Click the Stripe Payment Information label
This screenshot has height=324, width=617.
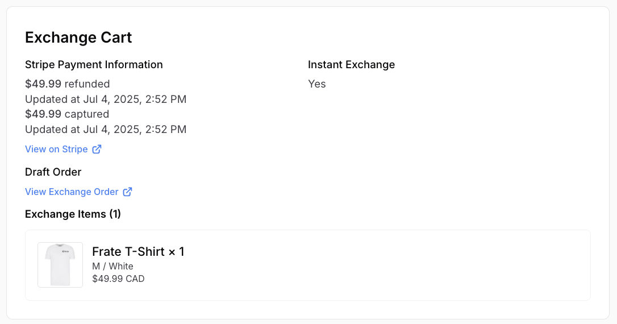[94, 65]
